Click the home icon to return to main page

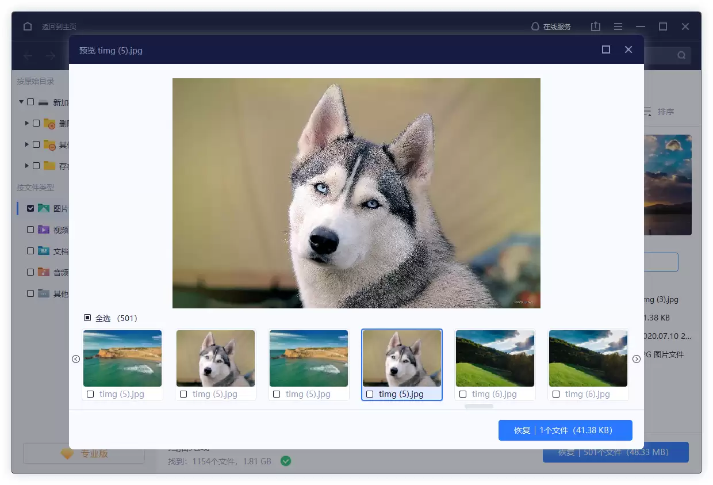(28, 26)
